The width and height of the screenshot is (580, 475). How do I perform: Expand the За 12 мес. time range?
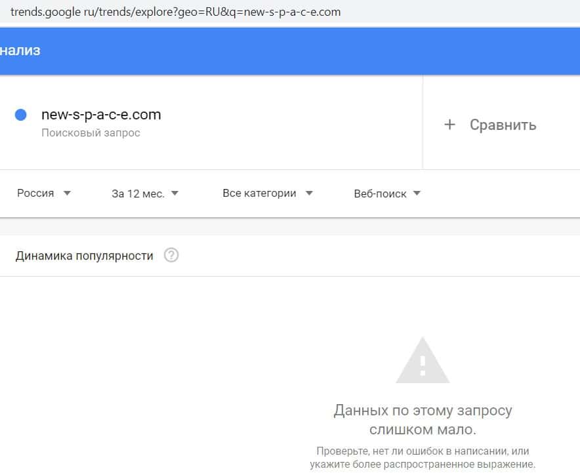pyautogui.click(x=138, y=194)
